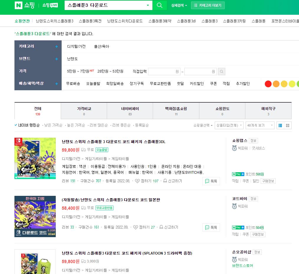Open 한국어 지원 다운로드 코드 thumbnail

coord(35,216)
